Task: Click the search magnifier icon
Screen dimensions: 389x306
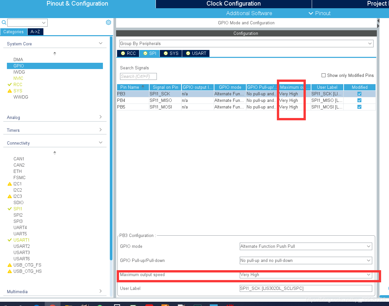Action: 4,23
